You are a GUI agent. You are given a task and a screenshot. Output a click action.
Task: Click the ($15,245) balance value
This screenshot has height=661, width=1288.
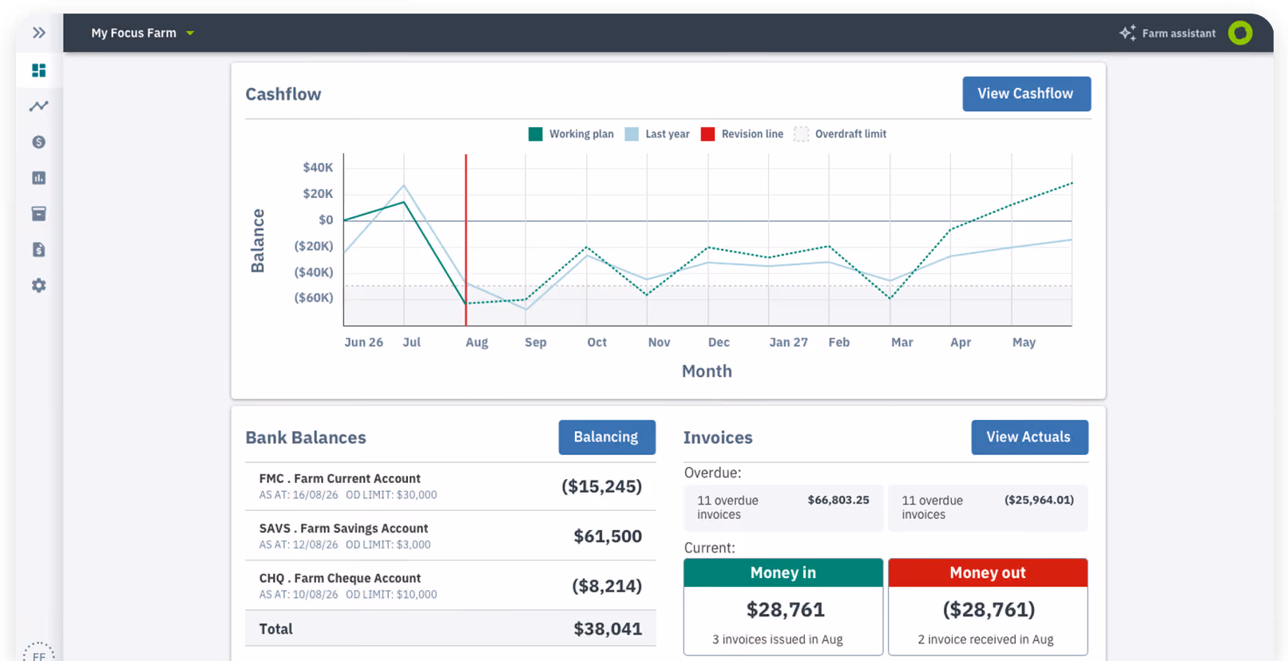click(x=601, y=486)
